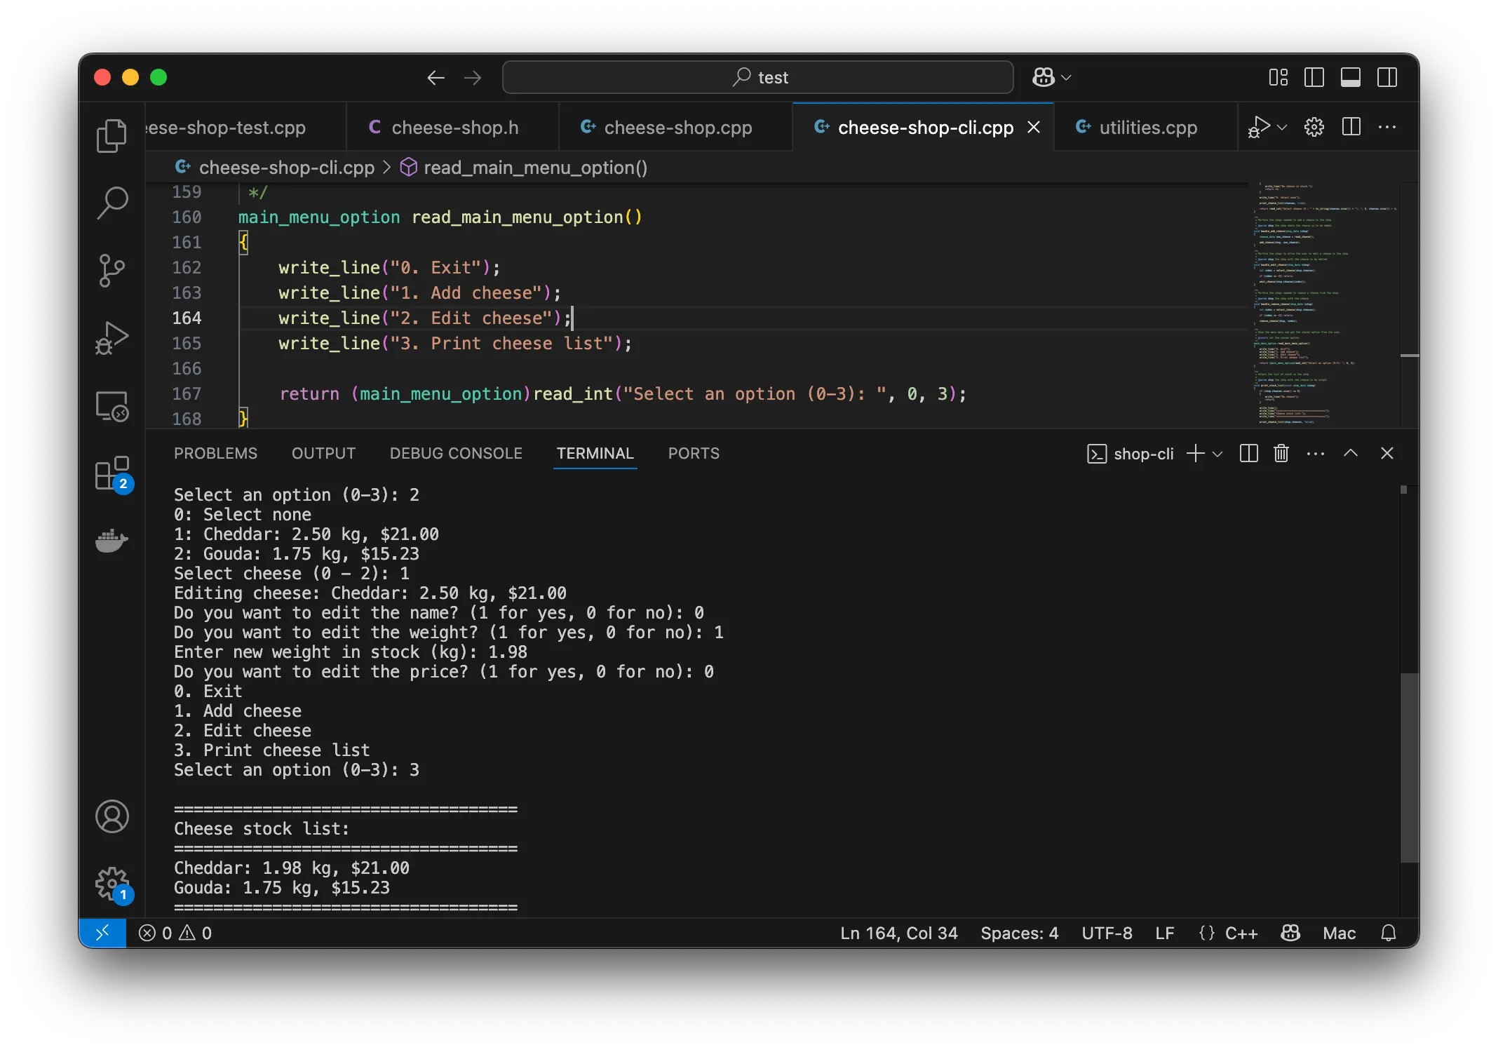Viewport: 1498px width, 1052px height.
Task: Open the DEBUG CONSOLE panel tab
Action: pyautogui.click(x=456, y=454)
